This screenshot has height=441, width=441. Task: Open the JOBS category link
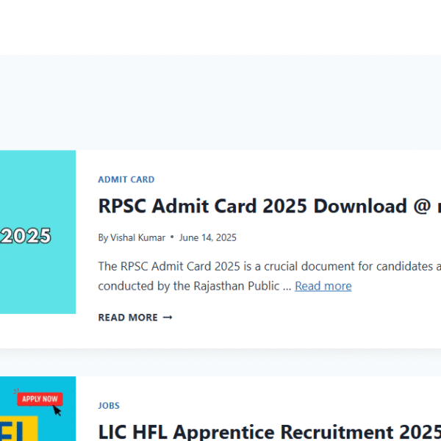tap(109, 406)
